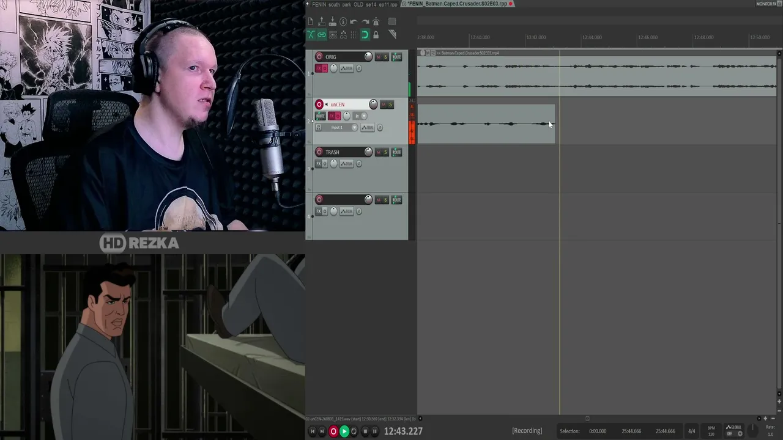Toggle the metronome icon
Image resolution: width=783 pixels, height=440 pixels.
pos(376,22)
